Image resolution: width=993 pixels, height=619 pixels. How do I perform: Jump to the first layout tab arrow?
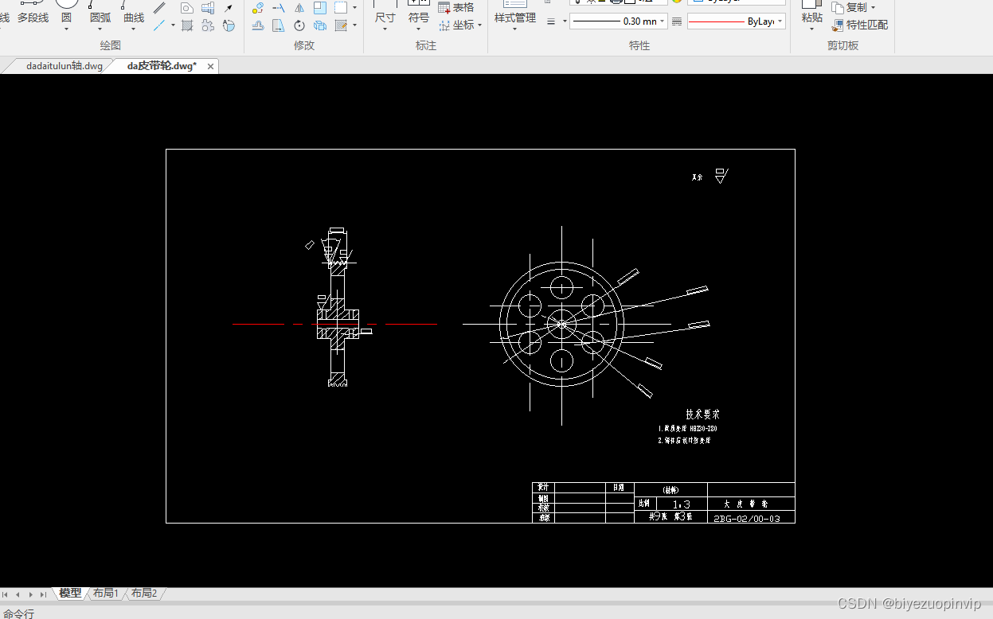pos(6,594)
